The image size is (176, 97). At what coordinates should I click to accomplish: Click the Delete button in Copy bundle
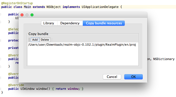click(45, 40)
